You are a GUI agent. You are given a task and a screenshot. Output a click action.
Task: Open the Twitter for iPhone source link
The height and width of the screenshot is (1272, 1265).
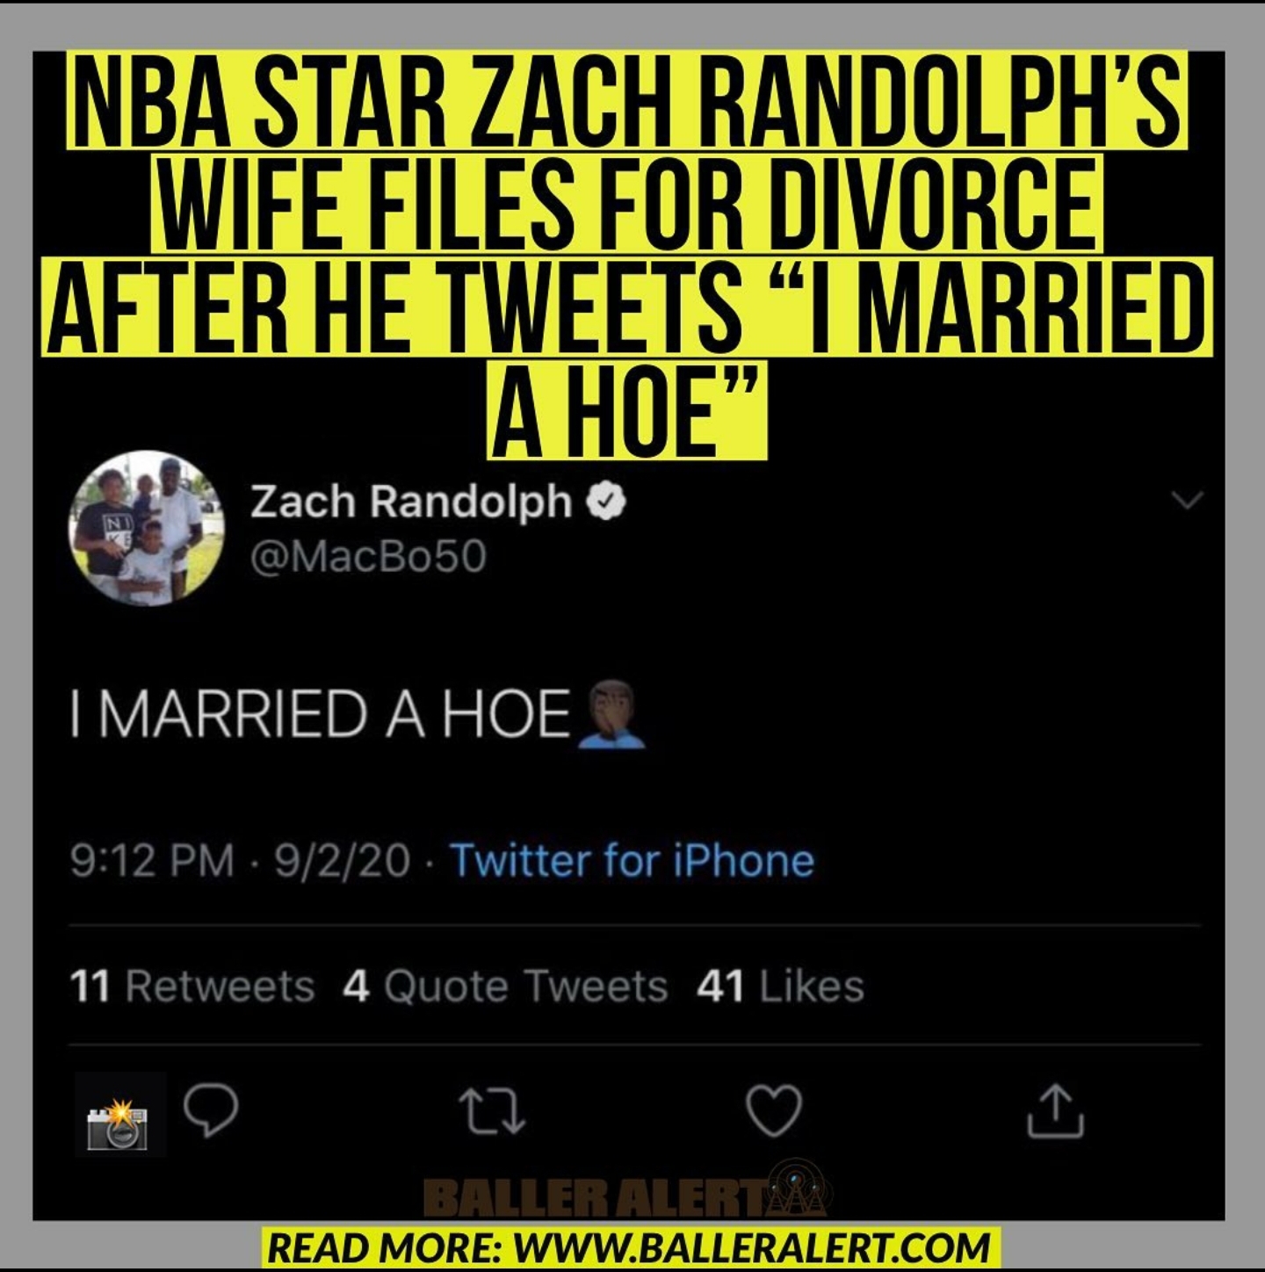[632, 860]
